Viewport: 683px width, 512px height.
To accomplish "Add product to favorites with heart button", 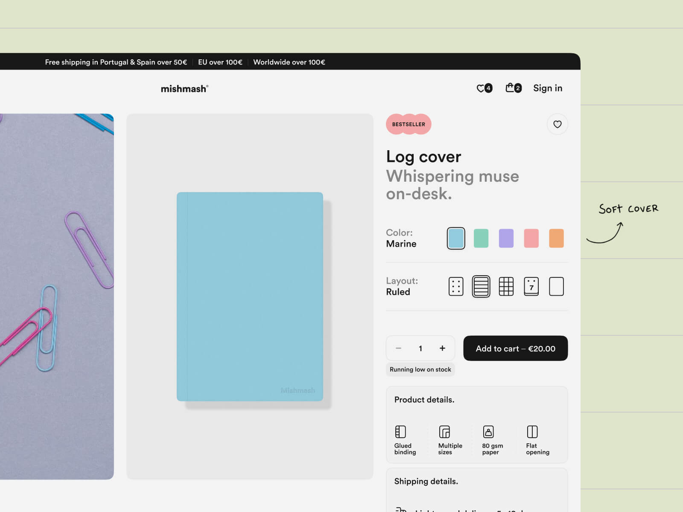I will pos(557,124).
